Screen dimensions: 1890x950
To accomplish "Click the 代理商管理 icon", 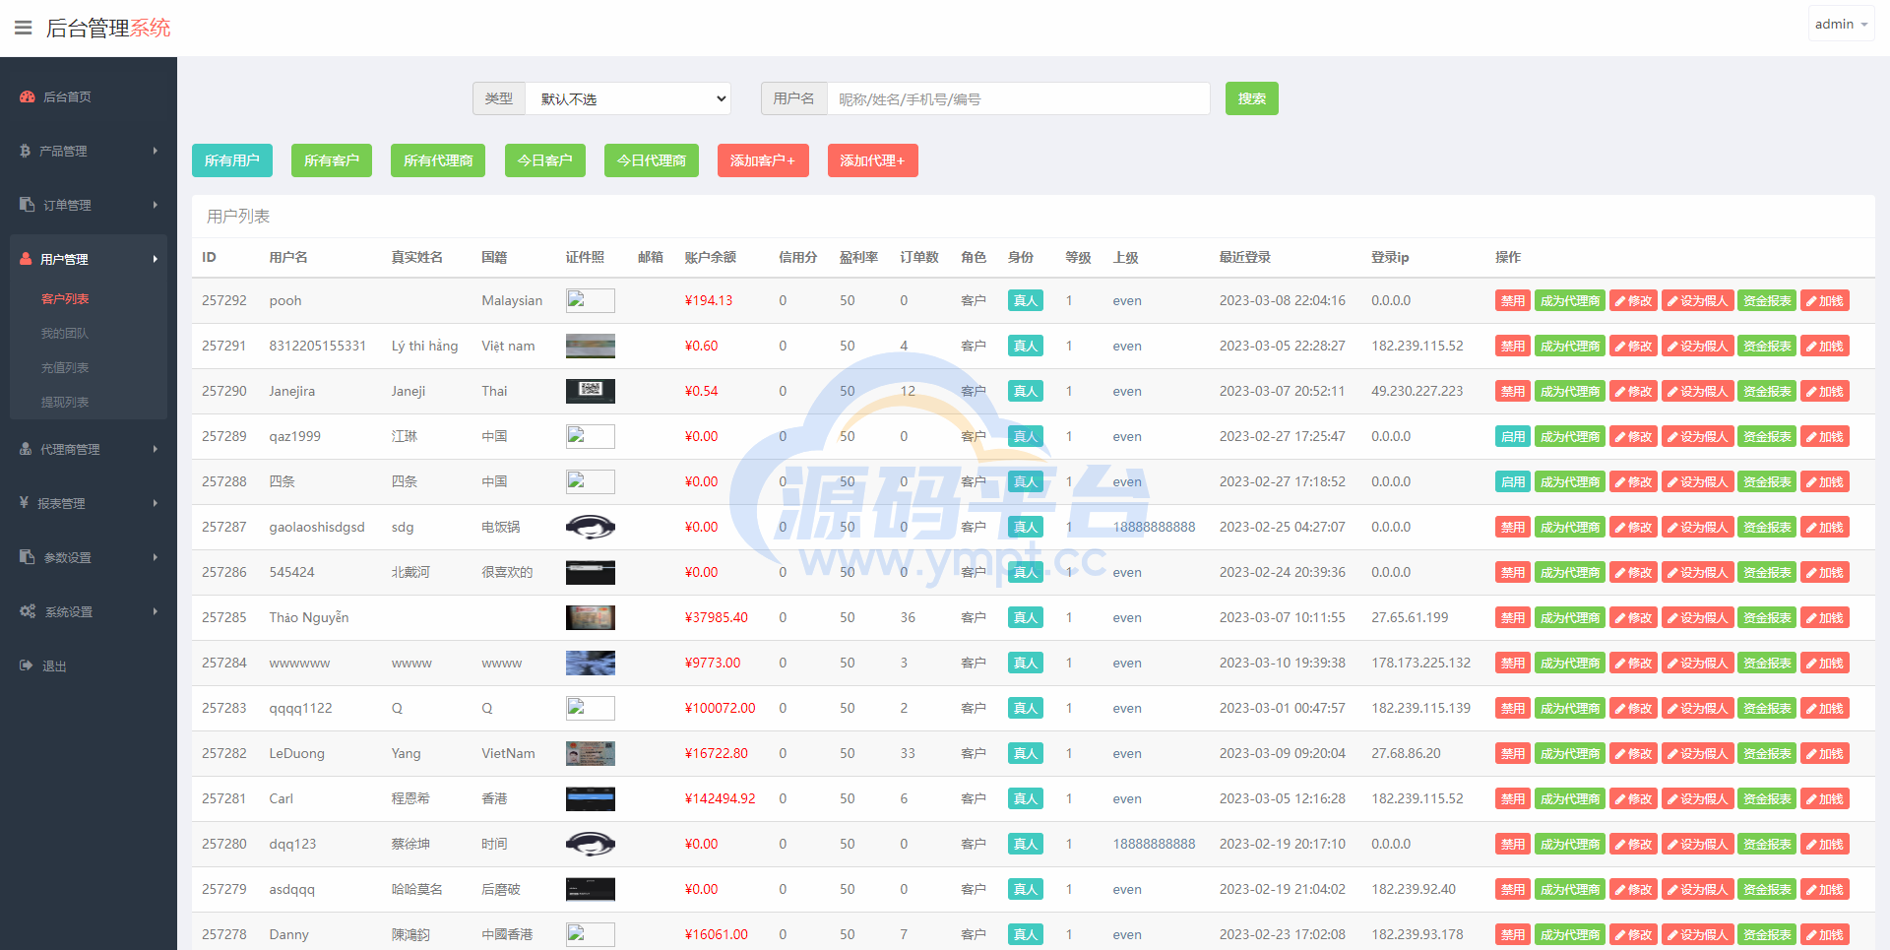I will pyautogui.click(x=26, y=449).
